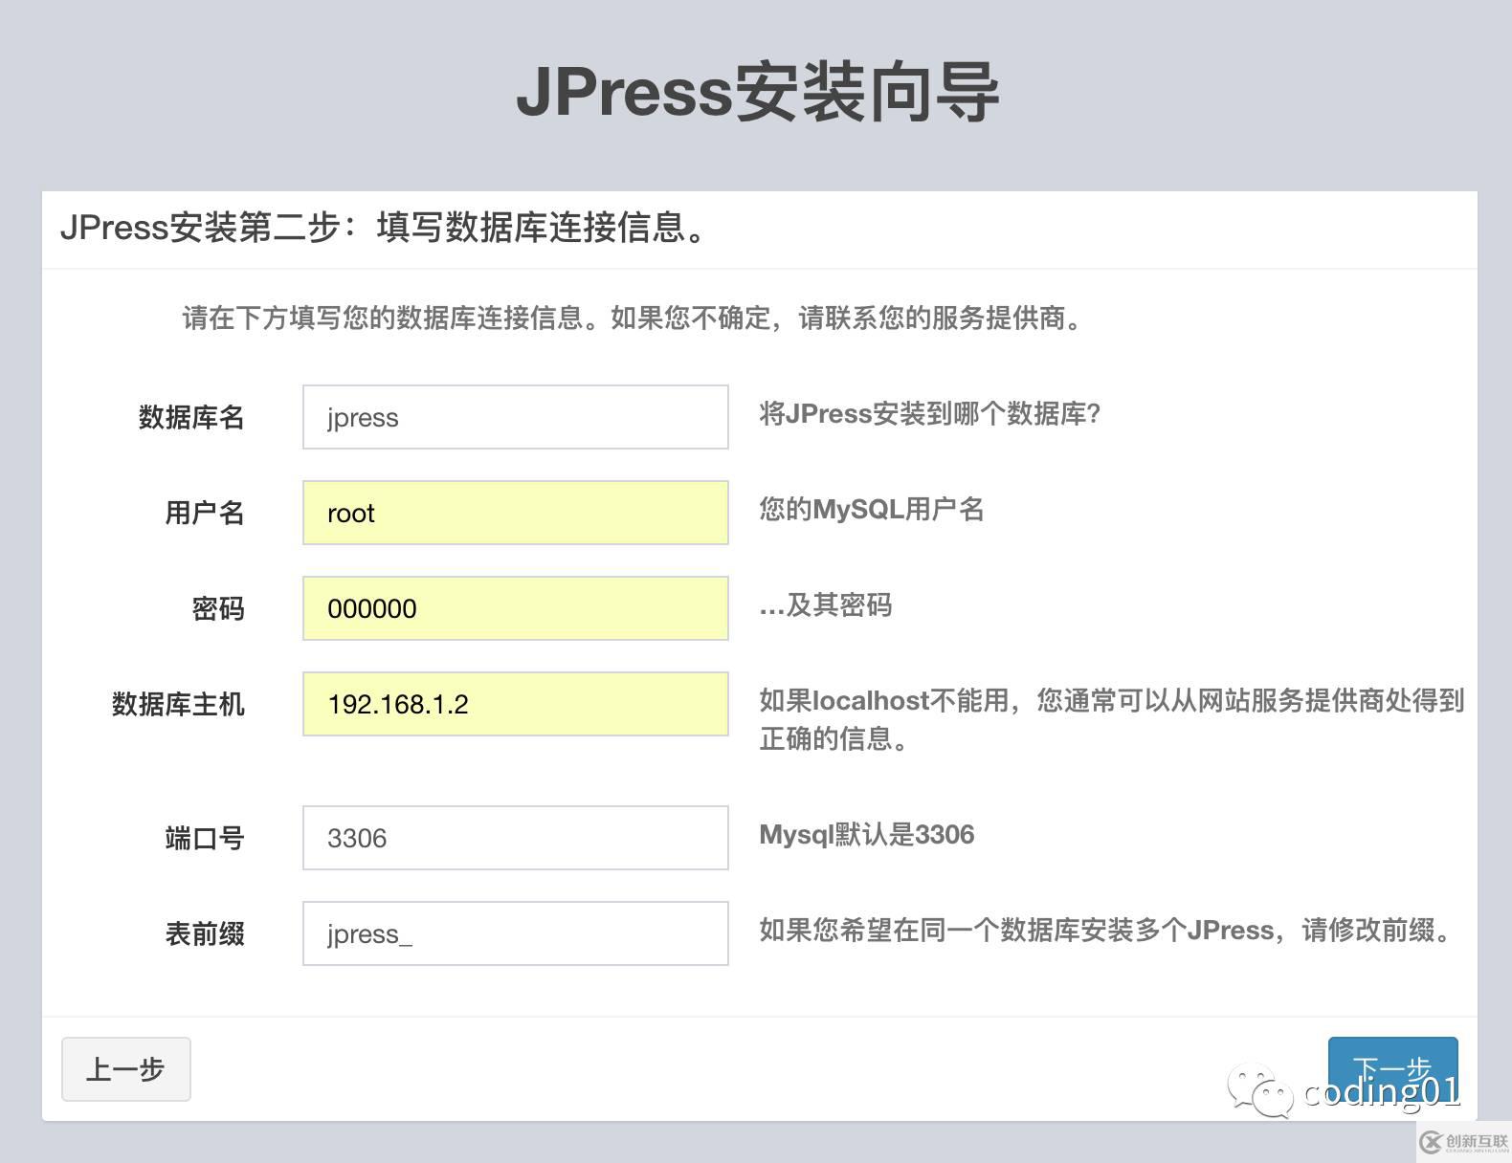This screenshot has width=1512, height=1163.
Task: Click the instruction text 请在下方填写您的数据库连接信息
Action: [634, 318]
